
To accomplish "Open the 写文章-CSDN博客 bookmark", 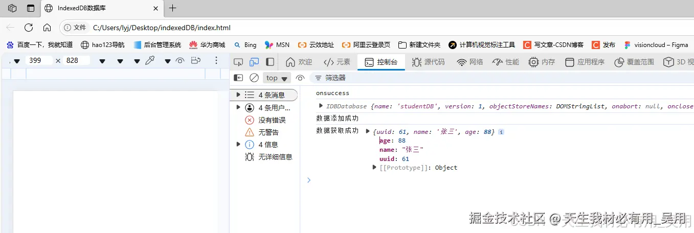I will pyautogui.click(x=553, y=45).
